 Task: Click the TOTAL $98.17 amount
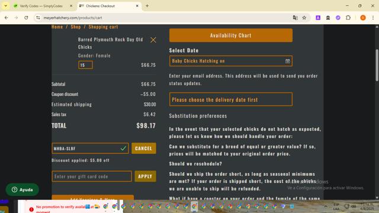[146, 125]
